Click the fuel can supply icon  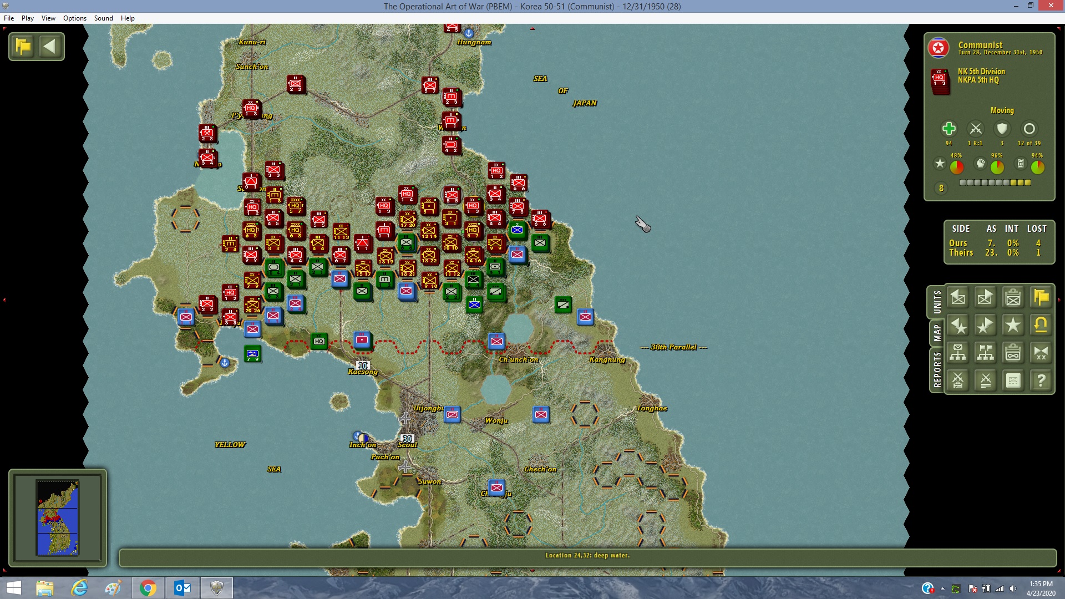tap(1021, 164)
